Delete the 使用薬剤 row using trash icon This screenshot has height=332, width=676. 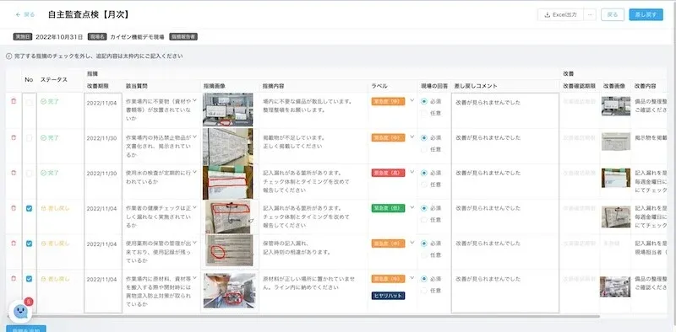pos(14,244)
